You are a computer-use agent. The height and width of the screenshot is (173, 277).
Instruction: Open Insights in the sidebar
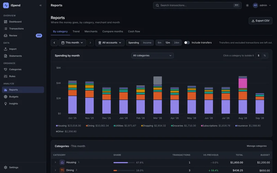pos(23,103)
